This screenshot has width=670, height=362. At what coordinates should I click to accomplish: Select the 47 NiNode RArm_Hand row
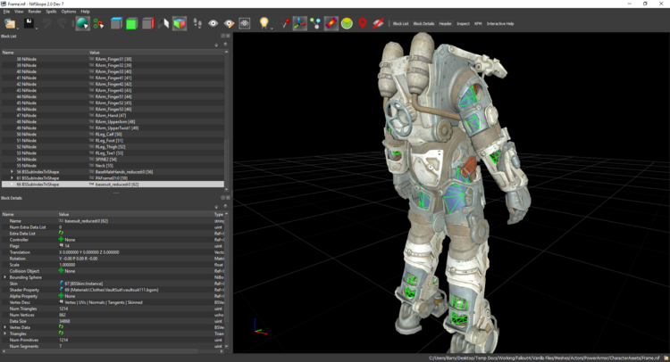click(x=113, y=116)
